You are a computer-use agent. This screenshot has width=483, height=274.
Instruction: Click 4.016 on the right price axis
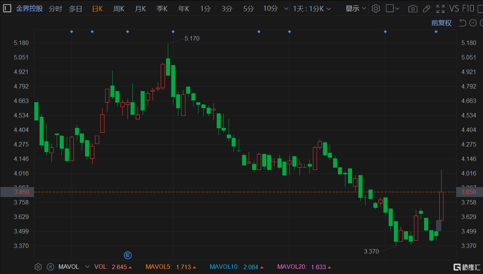tap(469, 173)
